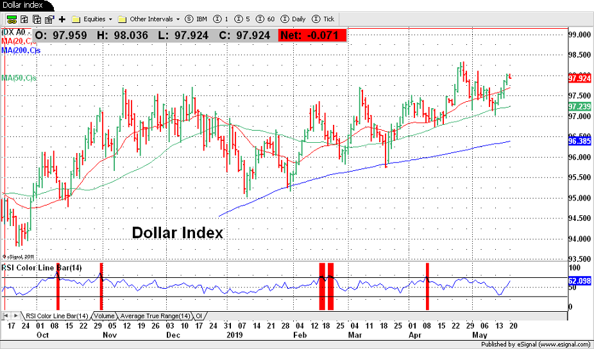Select the RSI Color Line Bar(14) tab
594x349 pixels.
point(56,316)
